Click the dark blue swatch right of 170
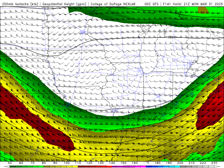Image resolution: width=224 pixels, height=168 pixels. tap(149, 167)
